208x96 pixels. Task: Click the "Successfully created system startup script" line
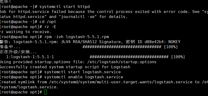click(x=65, y=67)
